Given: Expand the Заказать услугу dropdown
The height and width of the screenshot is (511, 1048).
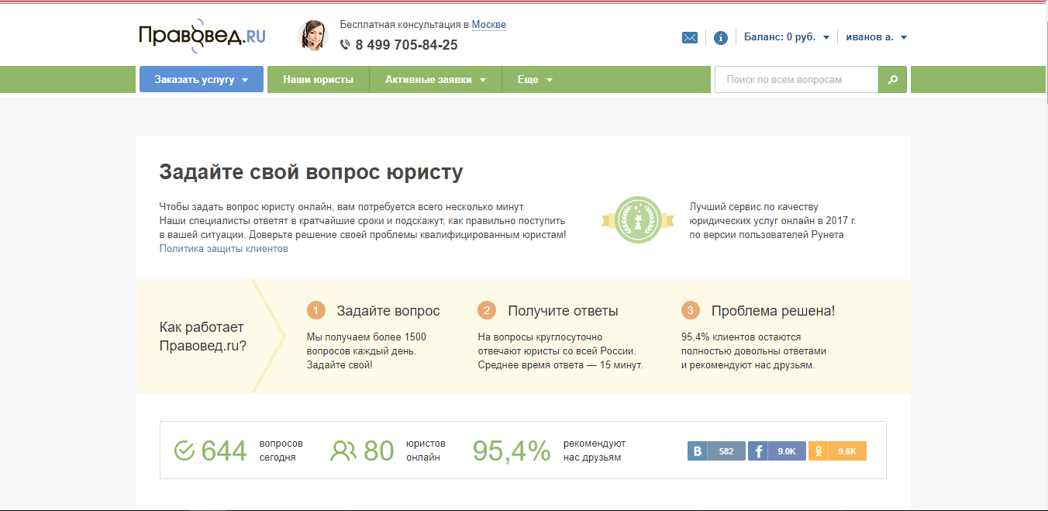Looking at the screenshot, I should tap(201, 80).
